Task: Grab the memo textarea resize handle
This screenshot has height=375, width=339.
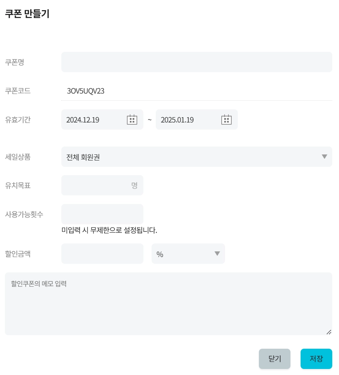Action: click(328, 332)
